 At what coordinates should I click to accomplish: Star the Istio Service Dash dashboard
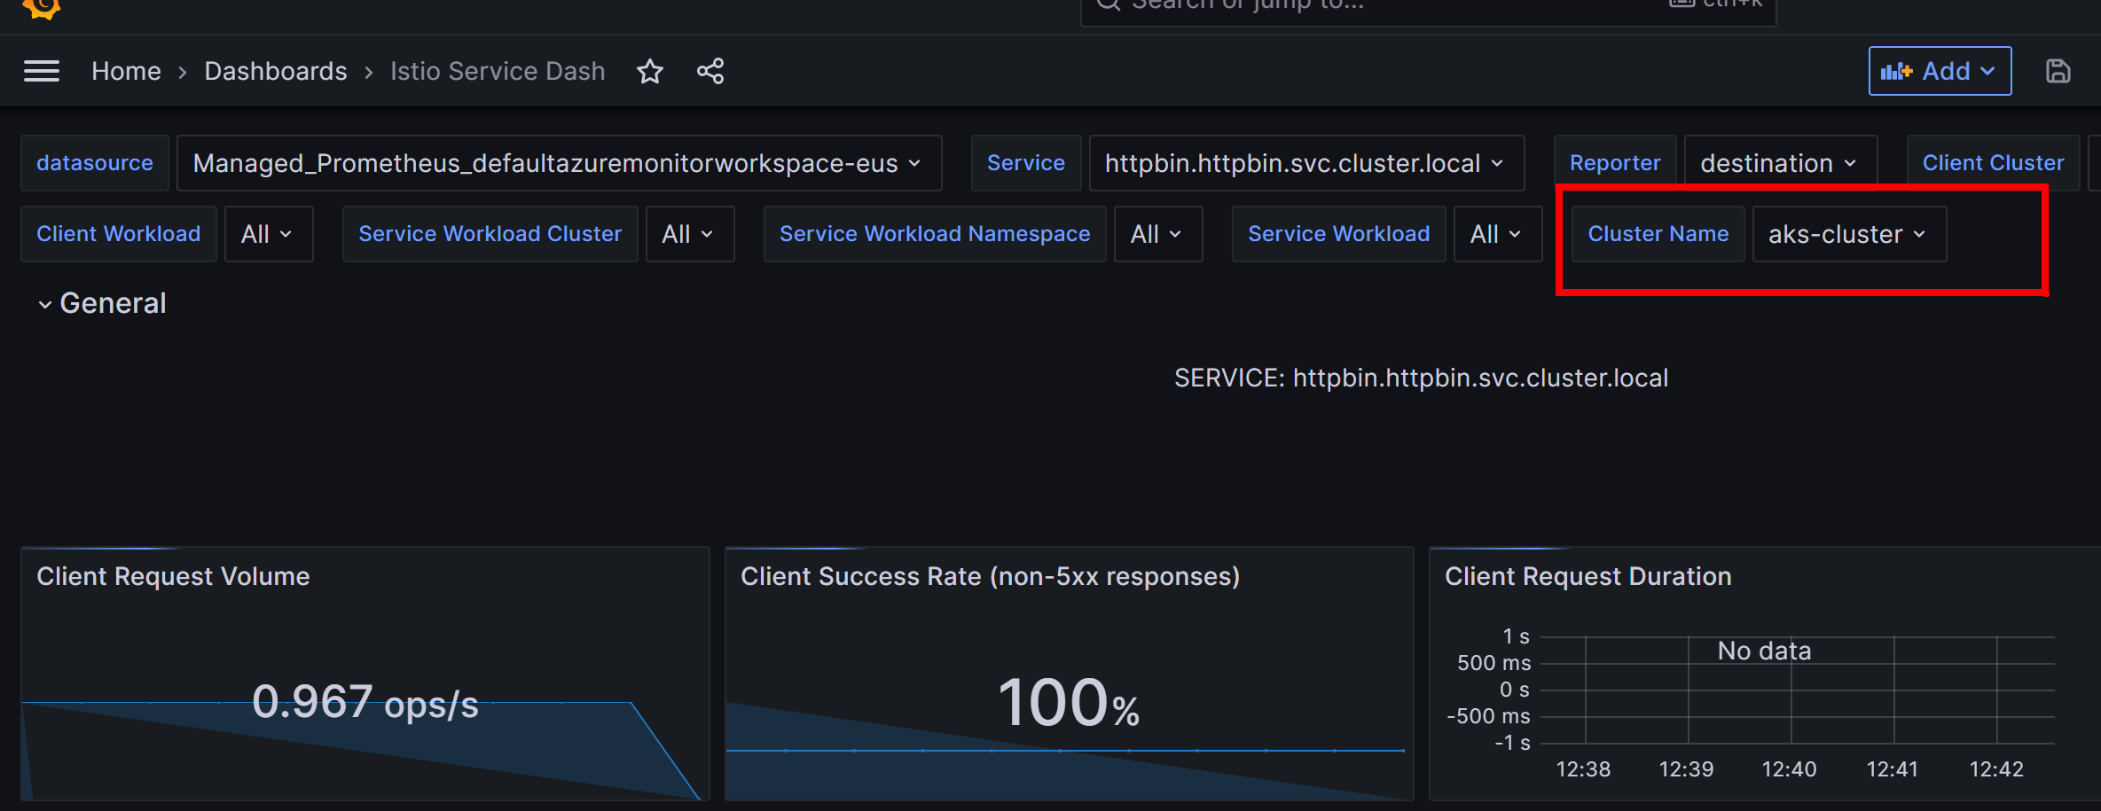coord(650,71)
